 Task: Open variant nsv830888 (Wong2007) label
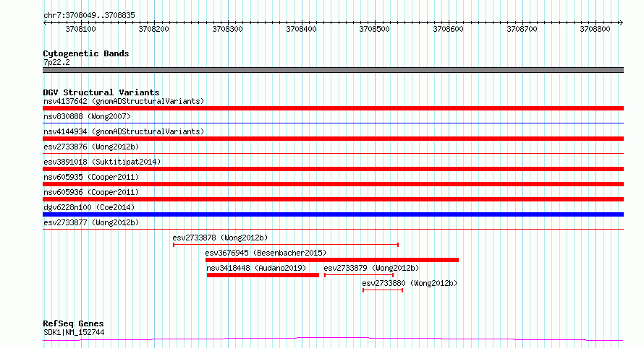point(87,116)
